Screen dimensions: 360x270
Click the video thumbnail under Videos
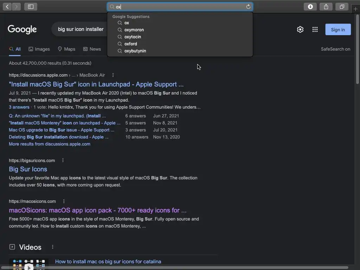29,264
